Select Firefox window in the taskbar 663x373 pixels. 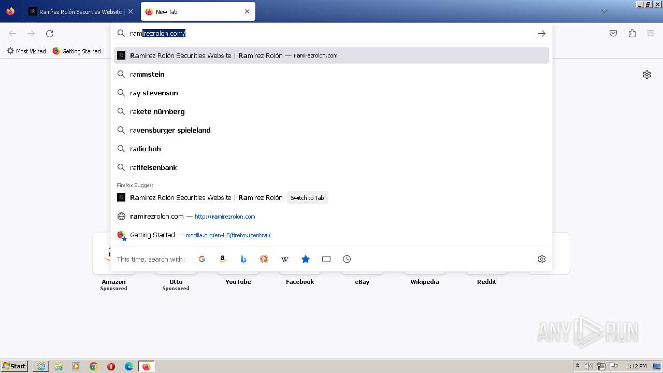point(147,366)
